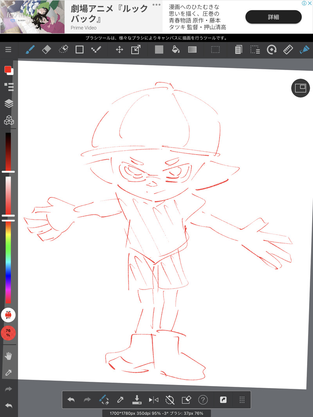Viewport: 313px width, 417px height.
Task: Open the hamburger main menu
Action: (8, 49)
